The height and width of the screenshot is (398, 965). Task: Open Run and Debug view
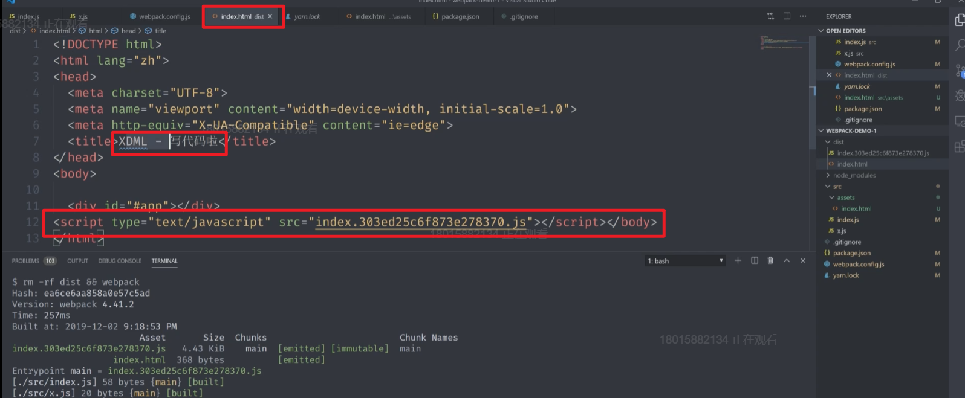pyautogui.click(x=960, y=95)
